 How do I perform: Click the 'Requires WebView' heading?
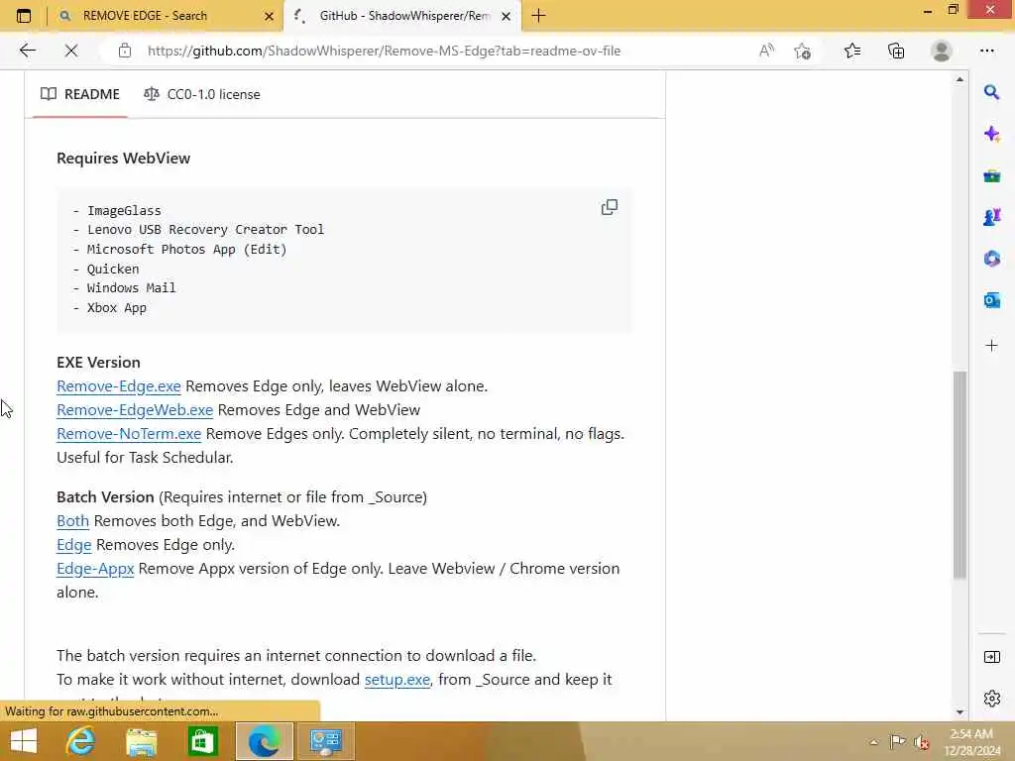pyautogui.click(x=124, y=159)
